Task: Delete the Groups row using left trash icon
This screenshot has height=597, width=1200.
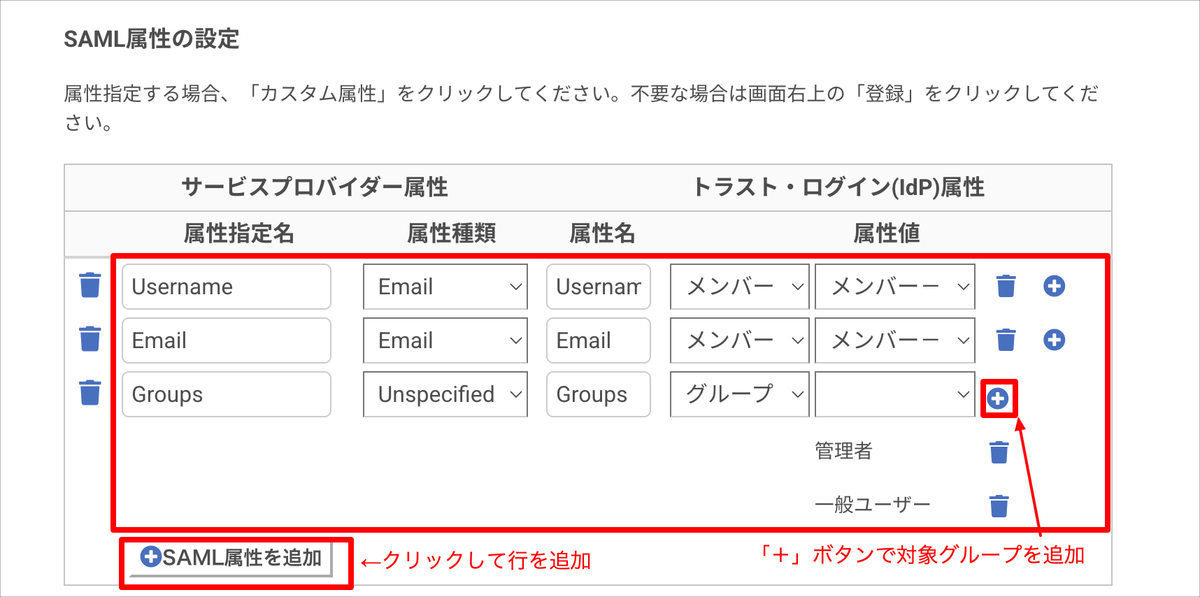Action: 90,393
